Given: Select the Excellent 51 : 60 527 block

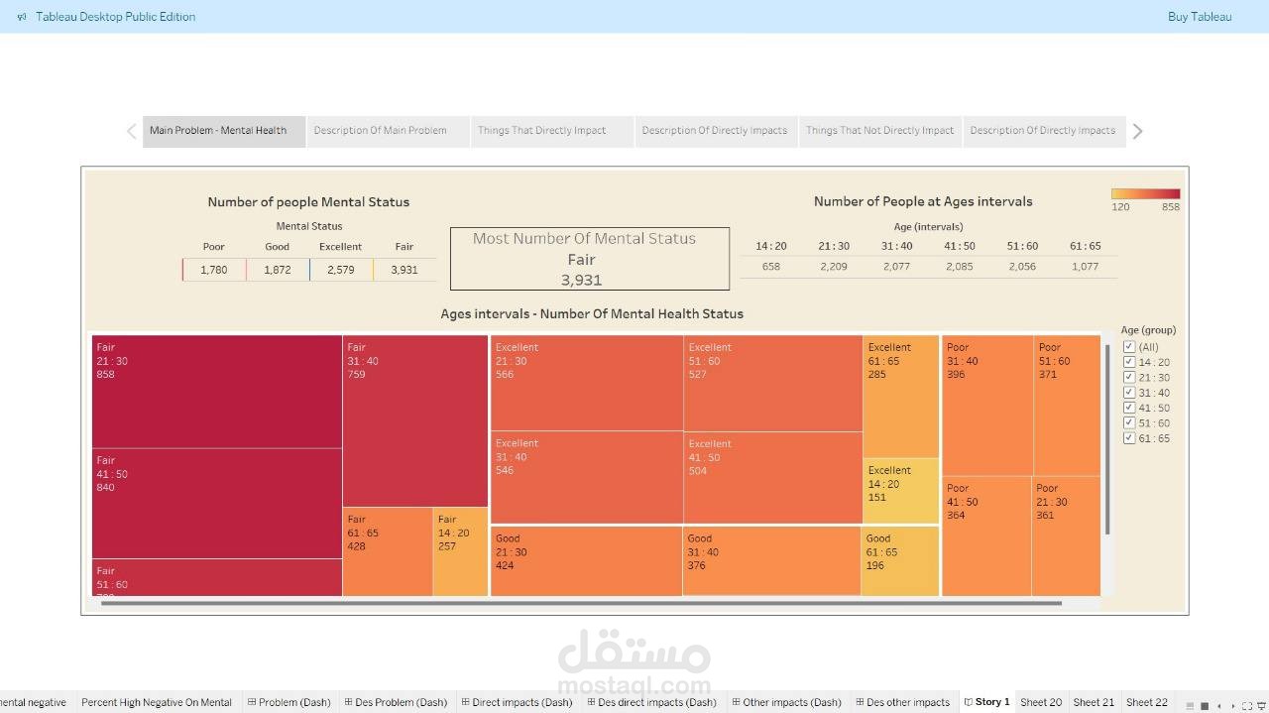Looking at the screenshot, I should point(773,383).
